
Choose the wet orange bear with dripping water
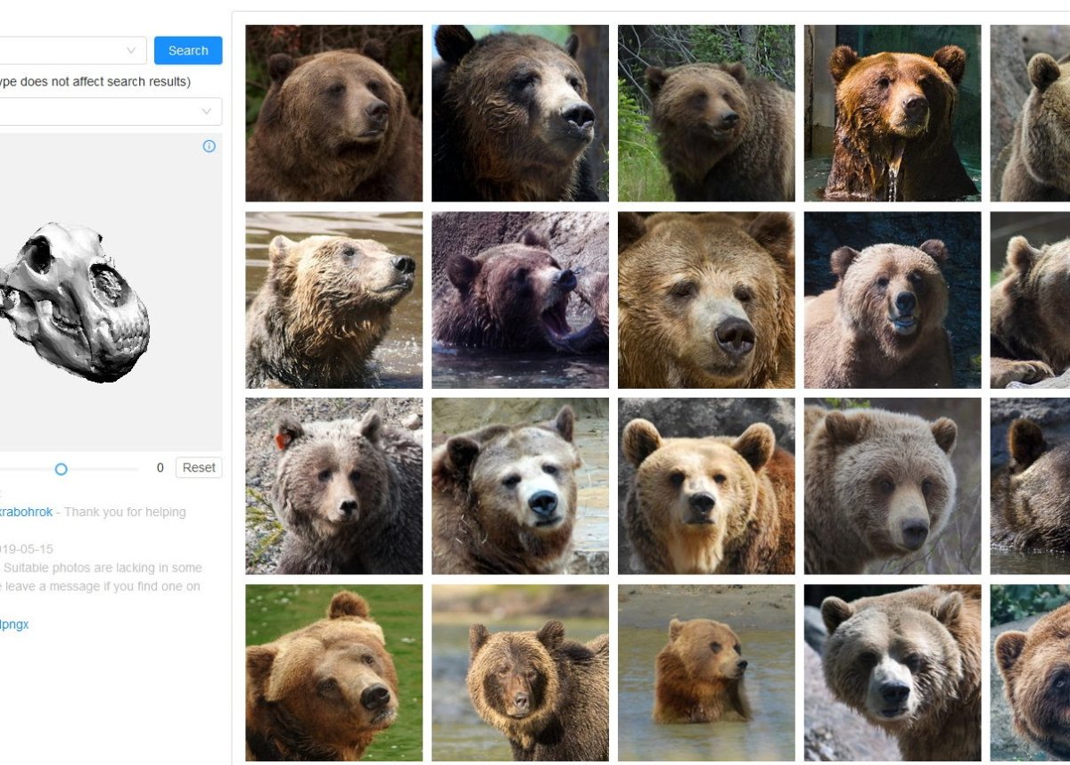[892, 113]
